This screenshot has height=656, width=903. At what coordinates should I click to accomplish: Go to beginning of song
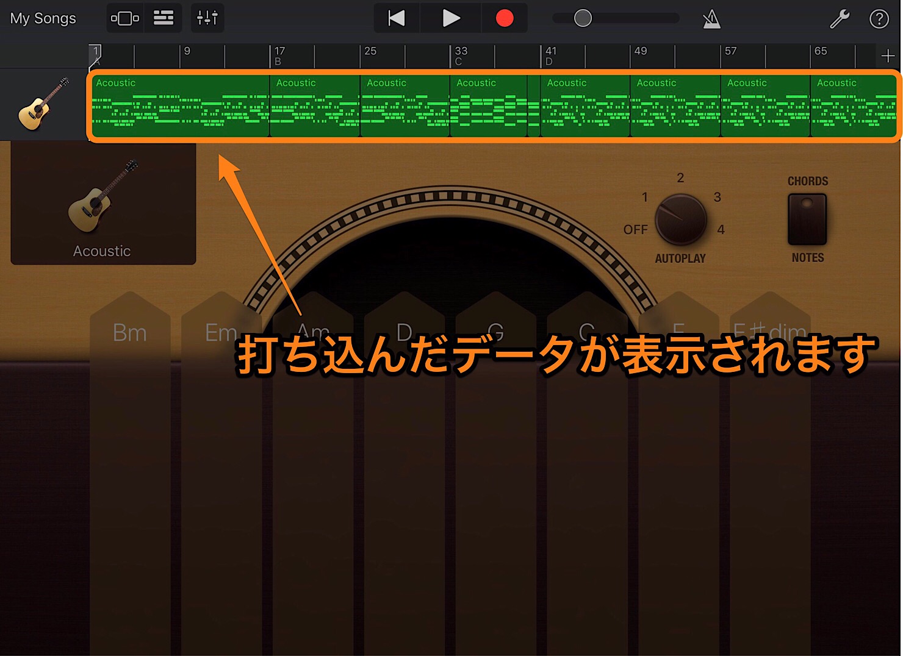tap(397, 18)
